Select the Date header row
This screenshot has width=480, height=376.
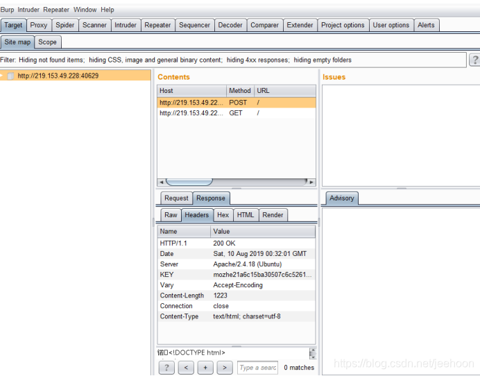click(237, 254)
